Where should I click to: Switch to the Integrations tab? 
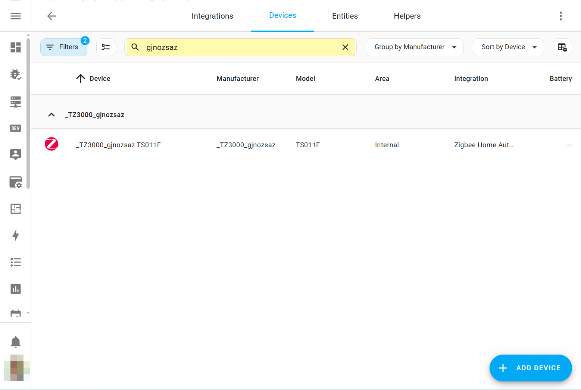(x=212, y=16)
